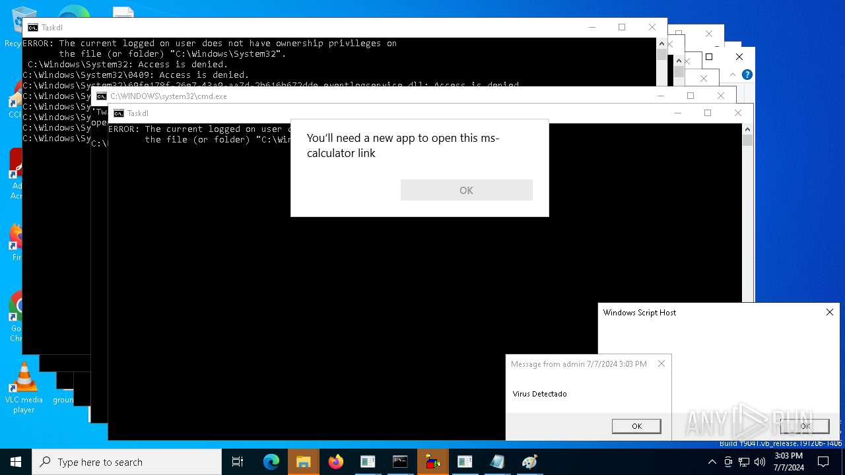
Task: Open system menu icon of rear Taskdl window
Action: (x=33, y=28)
